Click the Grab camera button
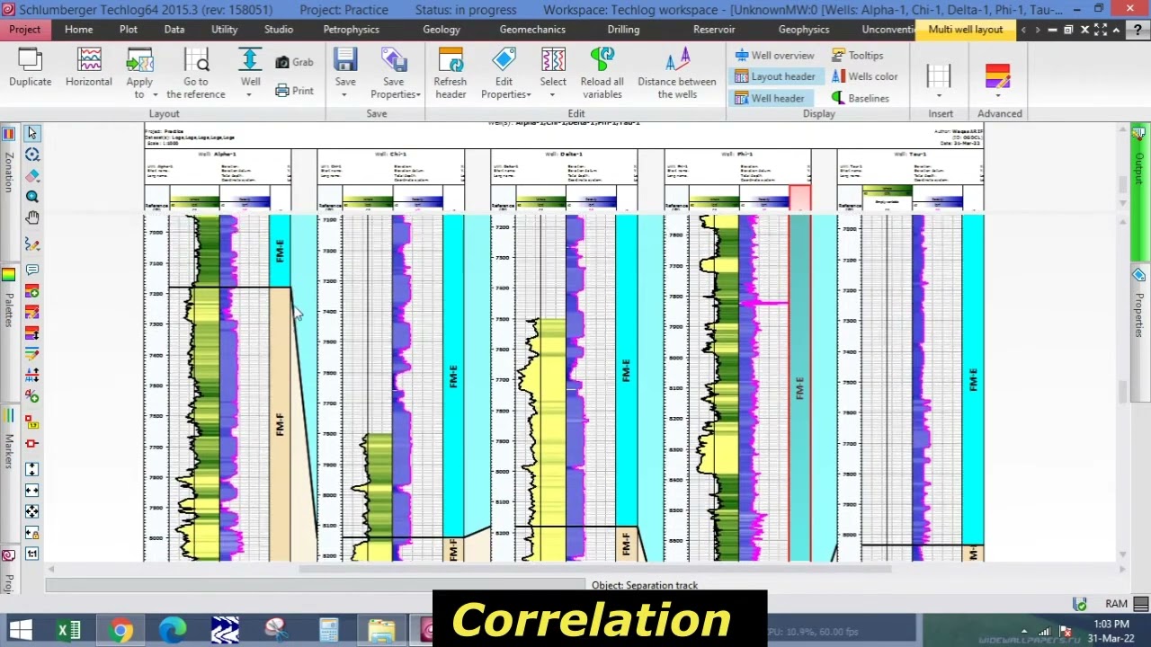 (294, 62)
